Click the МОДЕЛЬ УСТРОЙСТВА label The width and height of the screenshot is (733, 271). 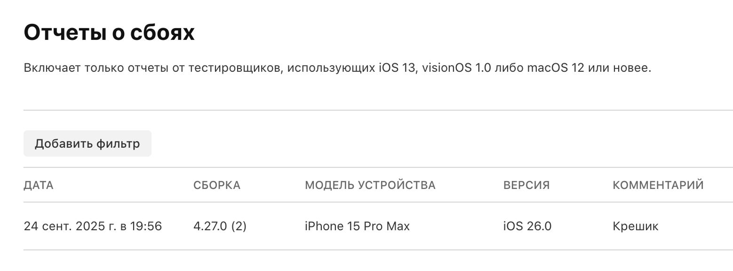[370, 185]
